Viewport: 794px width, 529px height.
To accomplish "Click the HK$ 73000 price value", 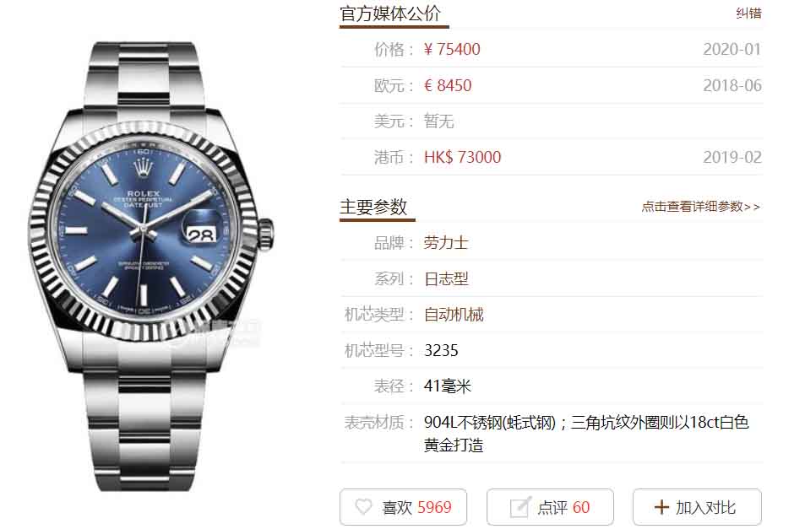I will [462, 157].
